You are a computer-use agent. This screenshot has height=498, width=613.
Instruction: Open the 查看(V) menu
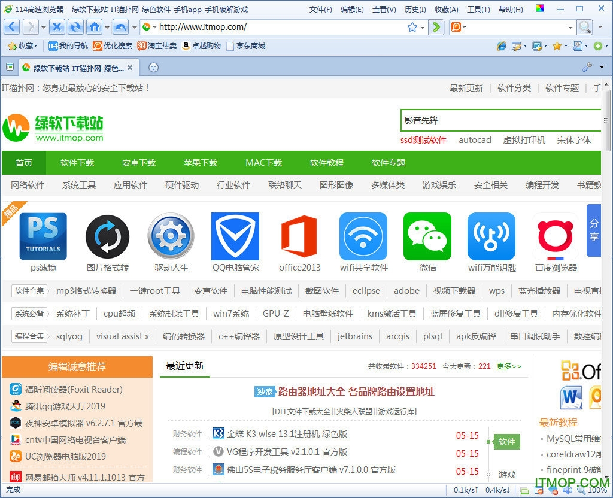click(384, 10)
